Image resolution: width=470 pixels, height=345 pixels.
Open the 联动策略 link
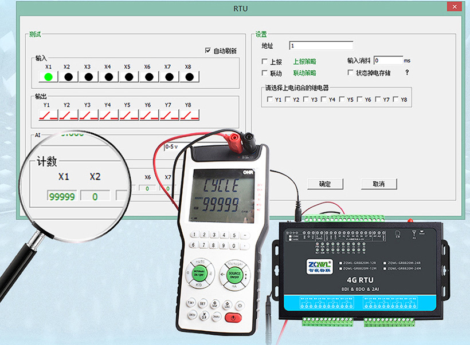click(x=304, y=73)
